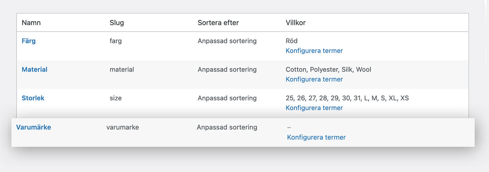Open the Storlek attribute link
This screenshot has height=172, width=489.
click(33, 98)
